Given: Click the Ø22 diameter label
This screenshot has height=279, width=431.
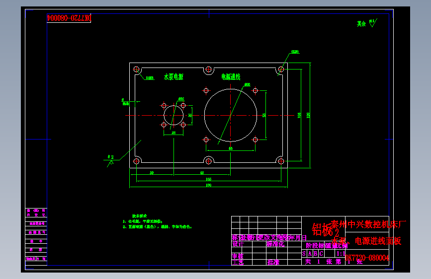Looking at the screenshot, I should 181,99.
